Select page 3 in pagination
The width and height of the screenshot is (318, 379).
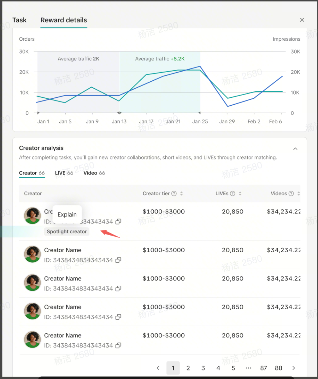(x=203, y=368)
